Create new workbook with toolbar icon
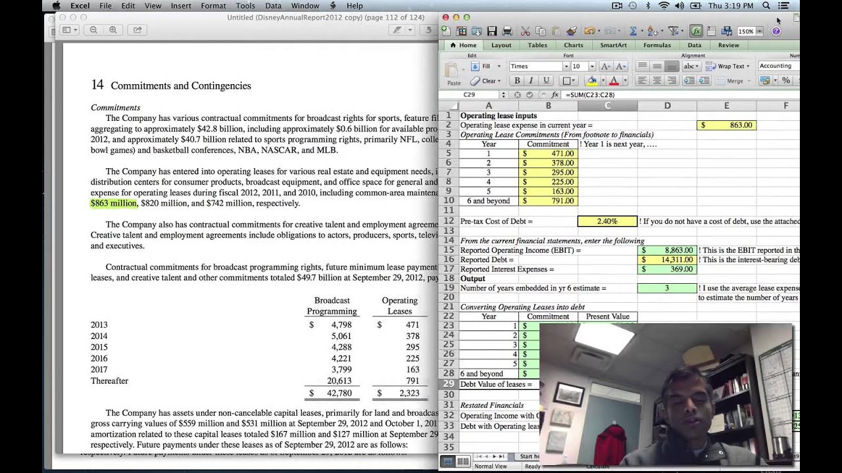 click(446, 31)
